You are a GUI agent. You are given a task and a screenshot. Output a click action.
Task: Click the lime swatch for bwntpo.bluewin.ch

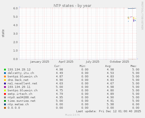(x=5, y=90)
